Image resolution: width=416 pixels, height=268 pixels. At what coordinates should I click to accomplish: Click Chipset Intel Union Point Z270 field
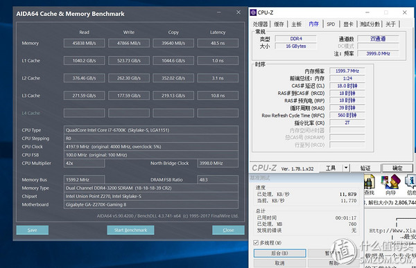pos(151,196)
